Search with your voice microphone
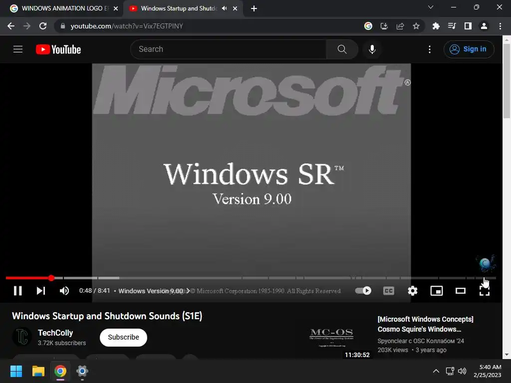Screen dimensions: 511x383 pyautogui.click(x=372, y=49)
